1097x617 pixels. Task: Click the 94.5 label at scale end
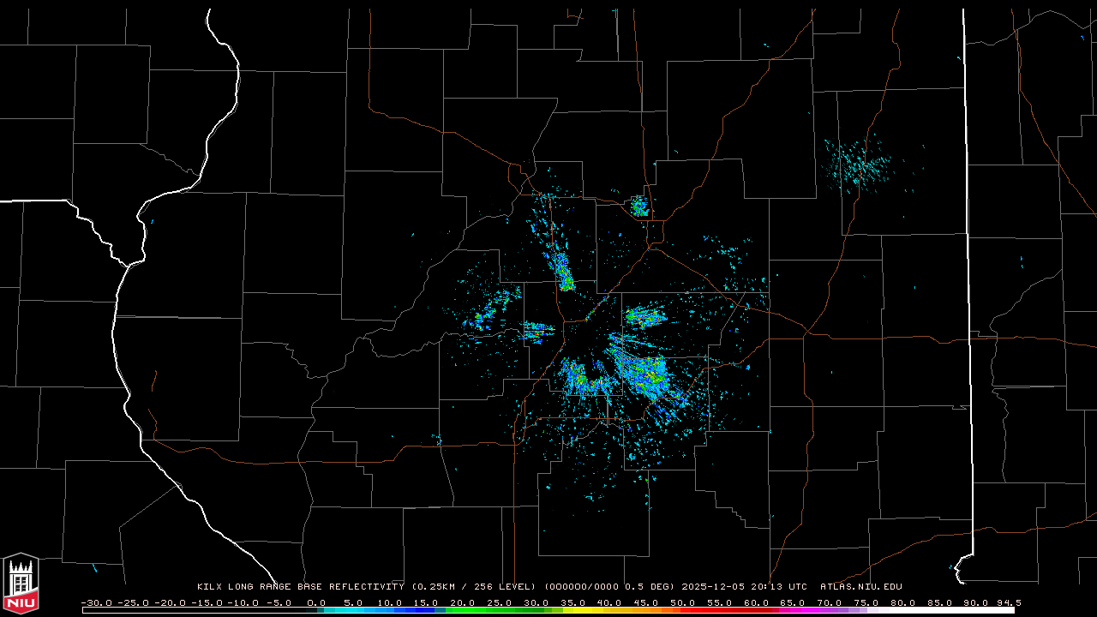[x=1007, y=602]
